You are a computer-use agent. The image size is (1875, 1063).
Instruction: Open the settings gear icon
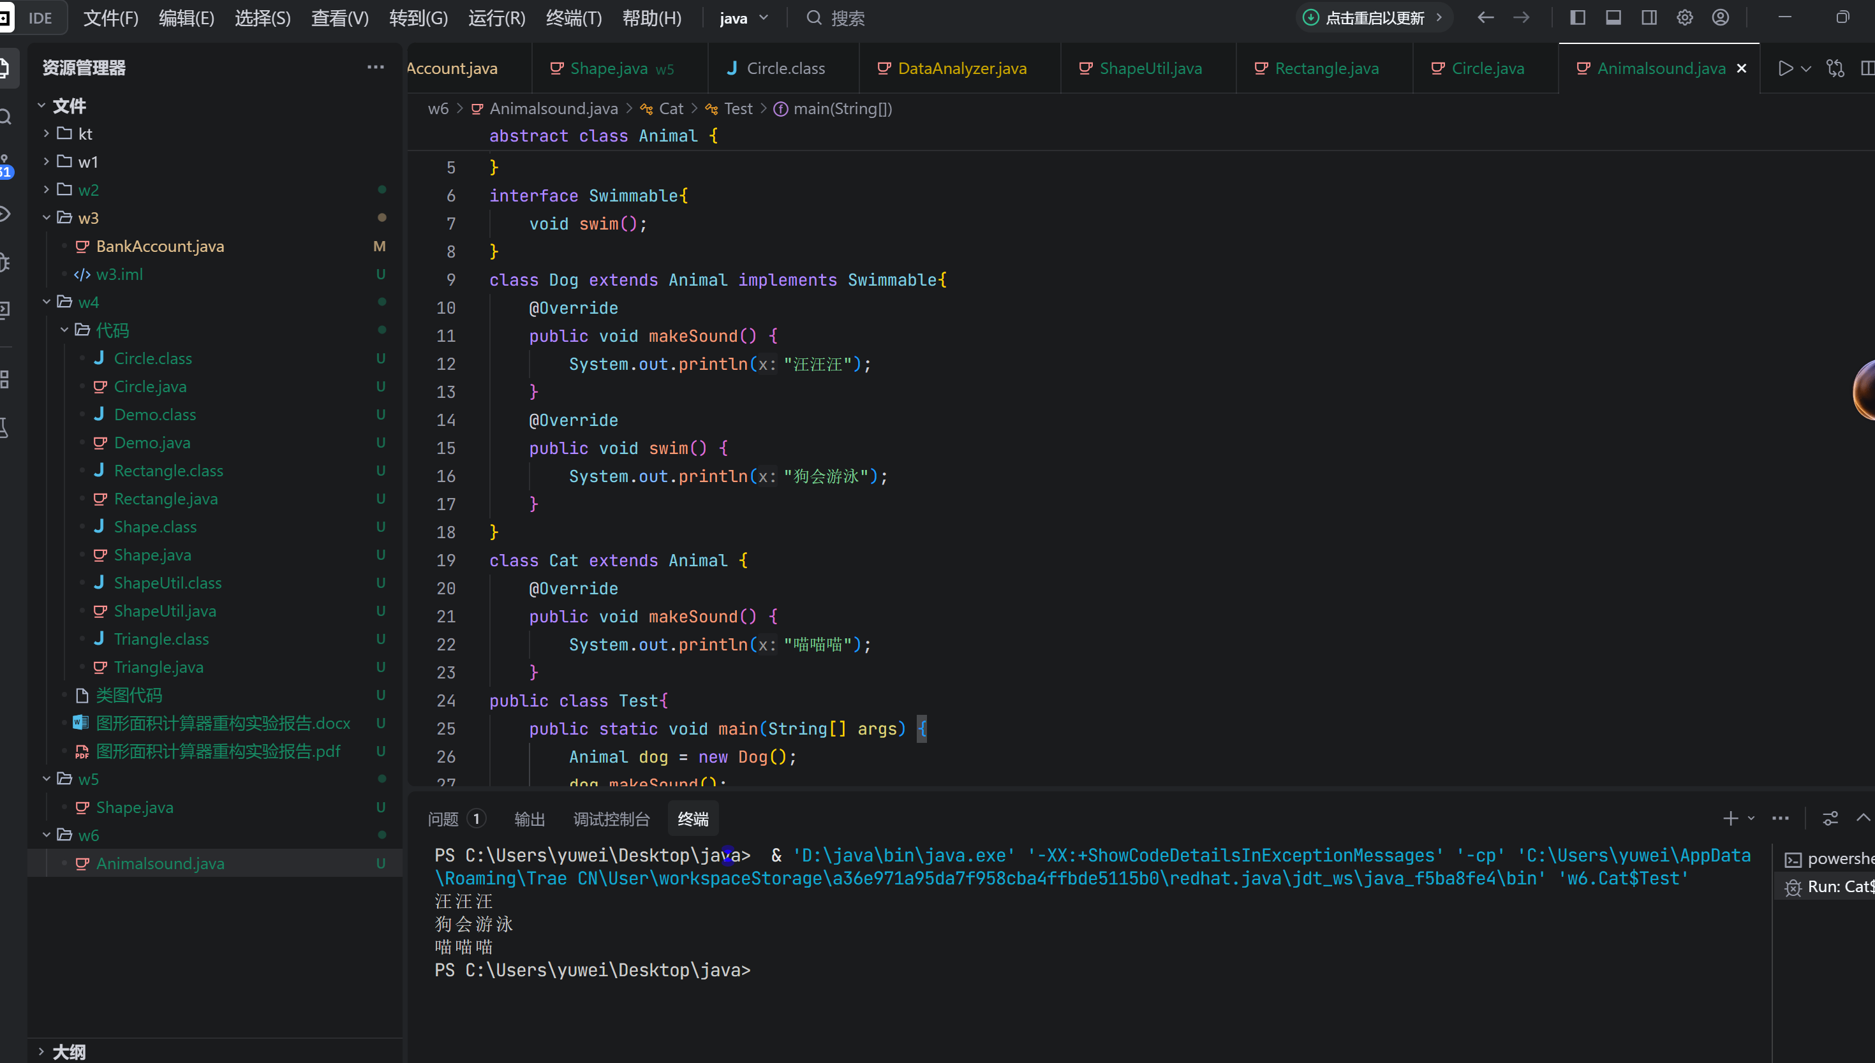click(1684, 17)
